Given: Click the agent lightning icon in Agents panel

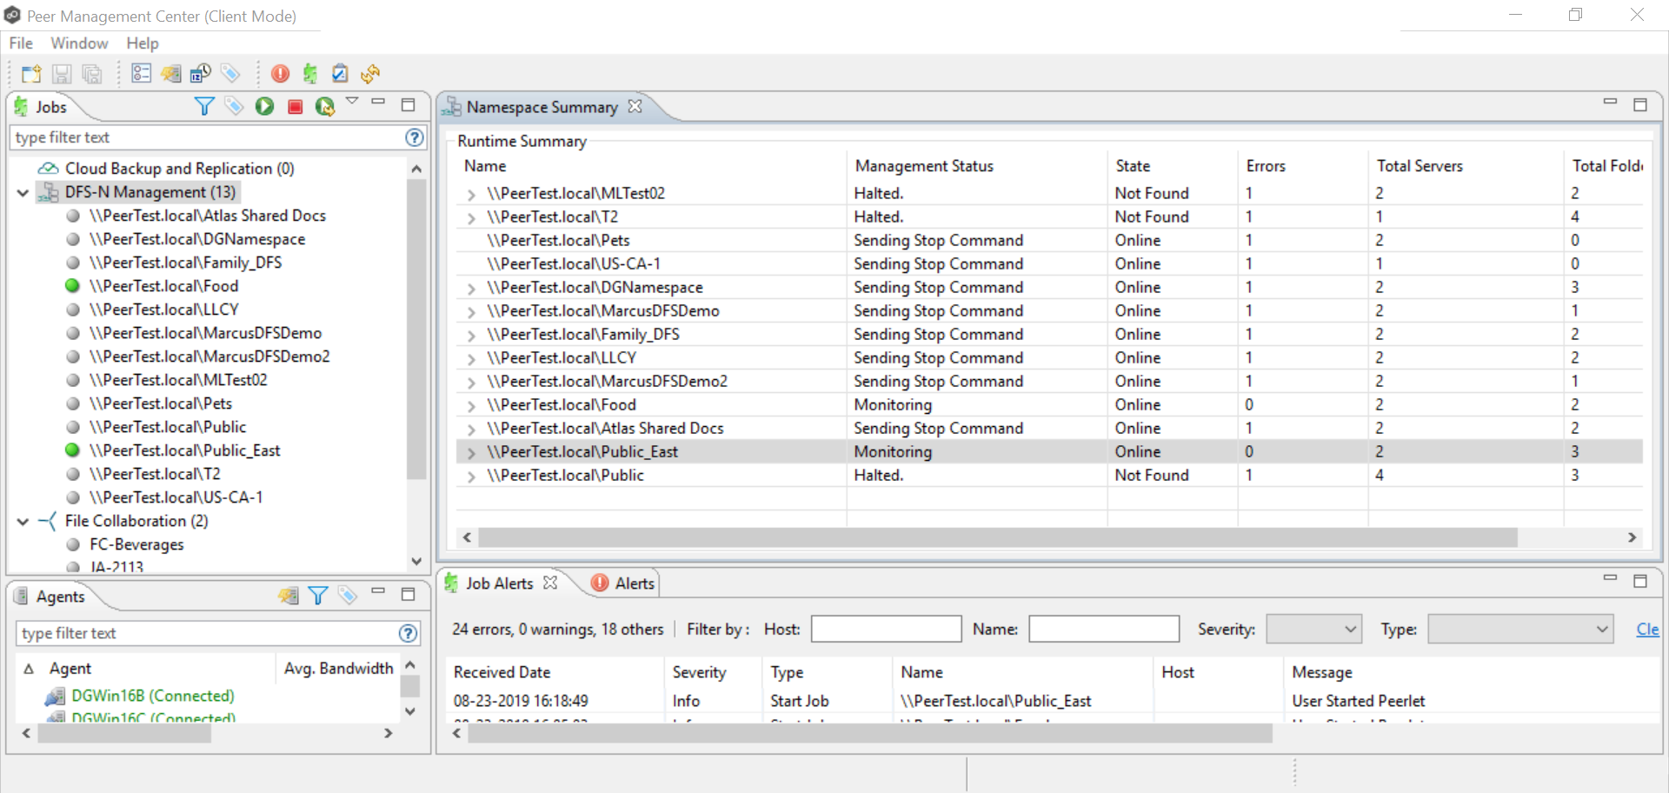Looking at the screenshot, I should [288, 596].
